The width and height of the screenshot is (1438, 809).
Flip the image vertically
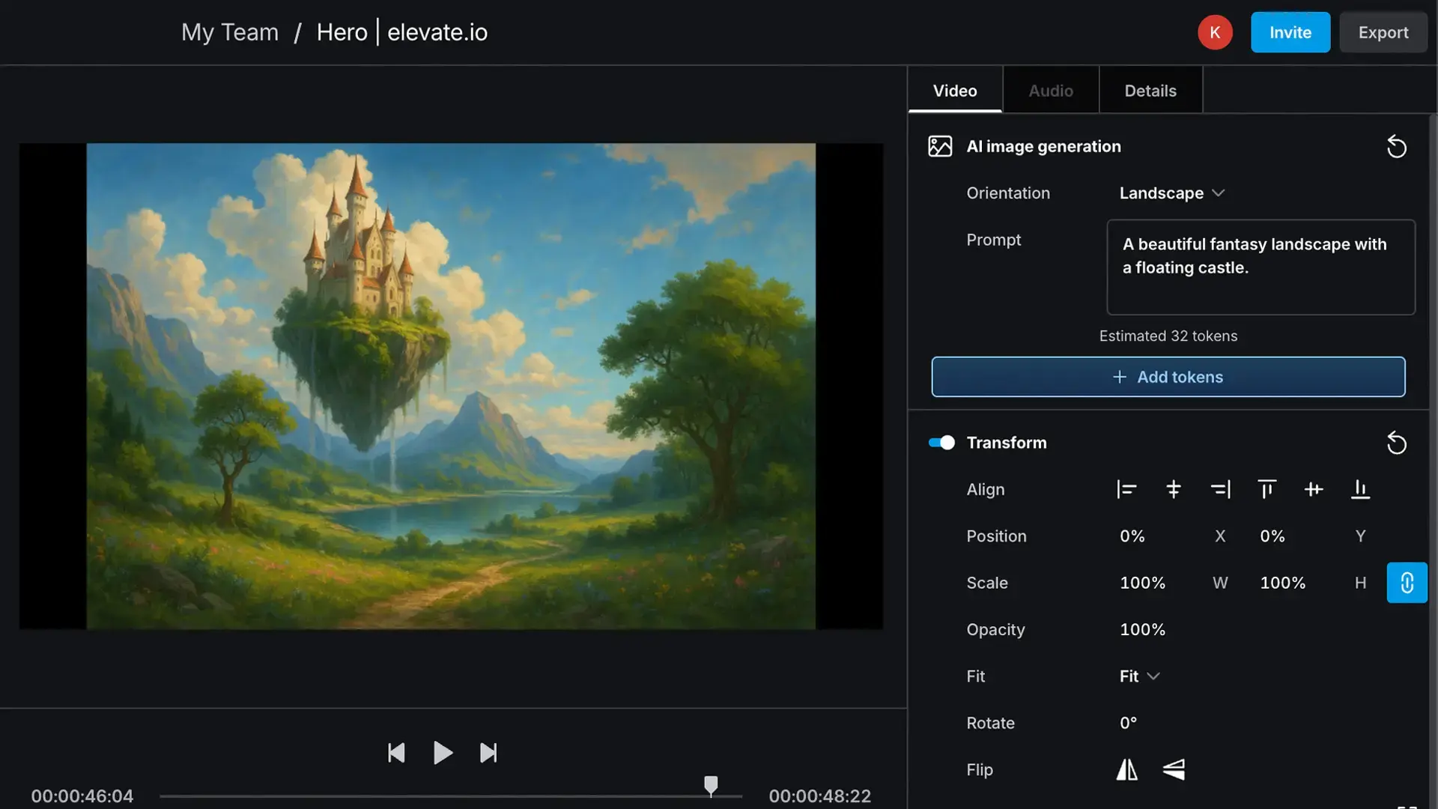(x=1173, y=769)
